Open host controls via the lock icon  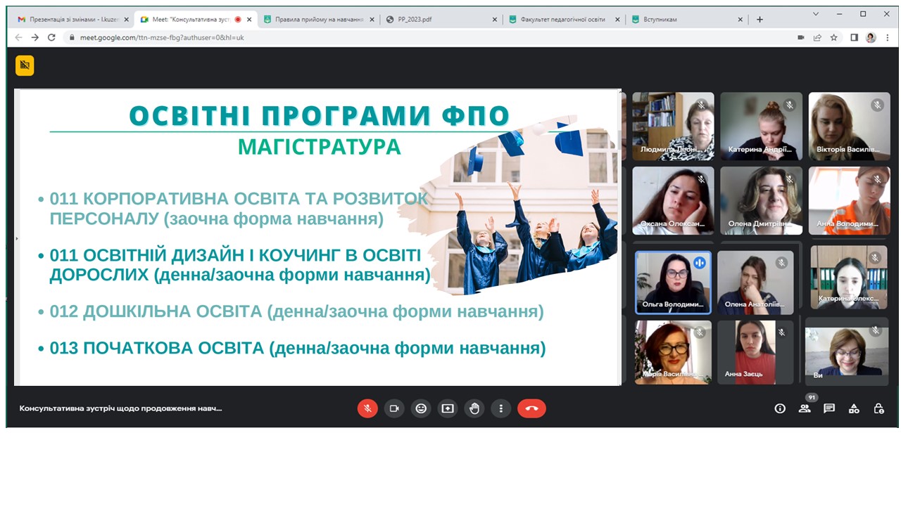tap(878, 408)
